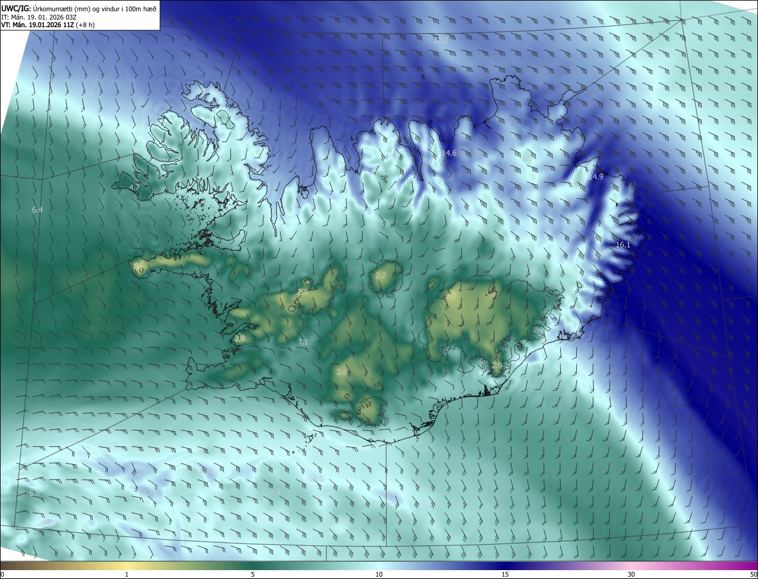Click the 2.9 value near the southeast coast
The width and height of the screenshot is (758, 579).
(497, 366)
